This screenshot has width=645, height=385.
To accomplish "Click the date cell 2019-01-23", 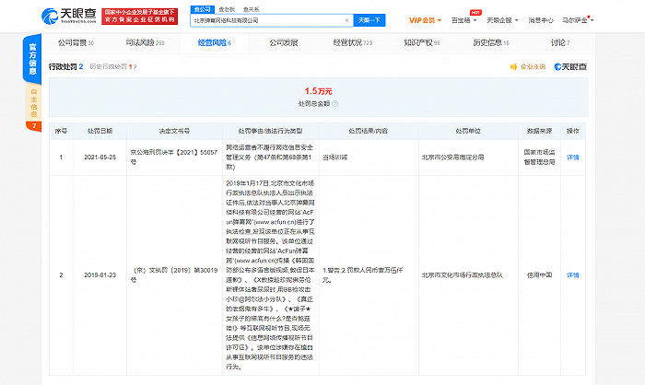I will (x=100, y=275).
